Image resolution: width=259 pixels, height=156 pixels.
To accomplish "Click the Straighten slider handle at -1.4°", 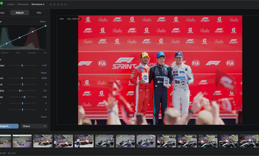I will pyautogui.click(x=22, y=65).
